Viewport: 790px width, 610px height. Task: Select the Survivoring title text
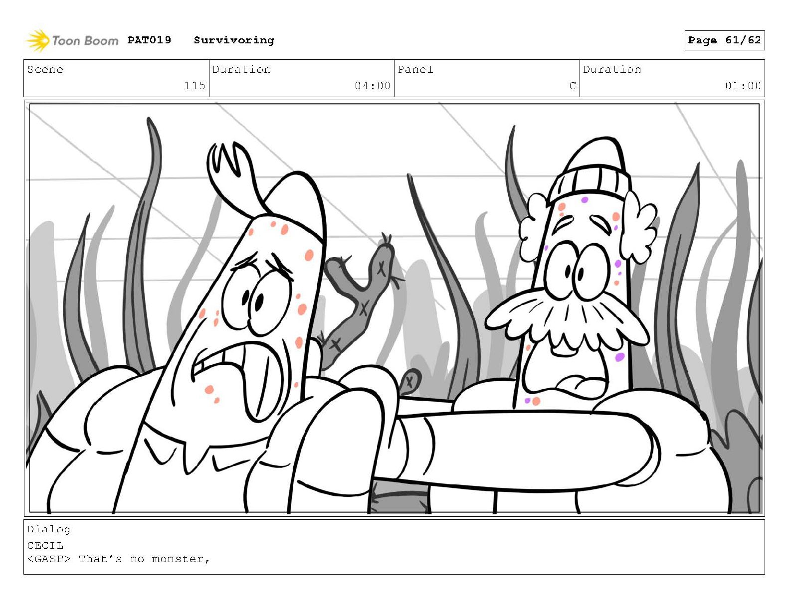[234, 40]
